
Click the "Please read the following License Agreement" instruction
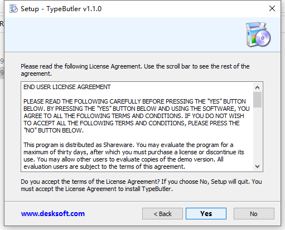[135, 70]
